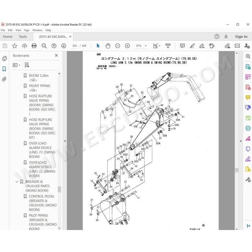Zoom out with minus button
The image size is (252, 252).
[x=118, y=46]
